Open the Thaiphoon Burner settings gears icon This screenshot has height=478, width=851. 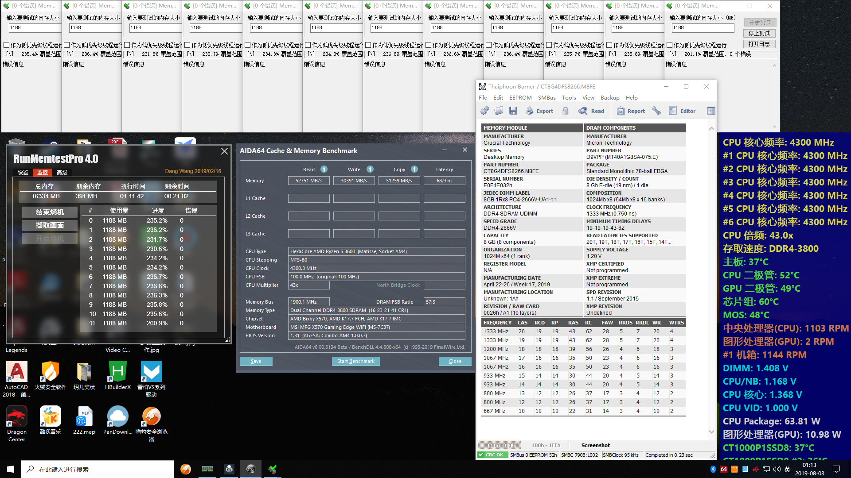pos(484,111)
